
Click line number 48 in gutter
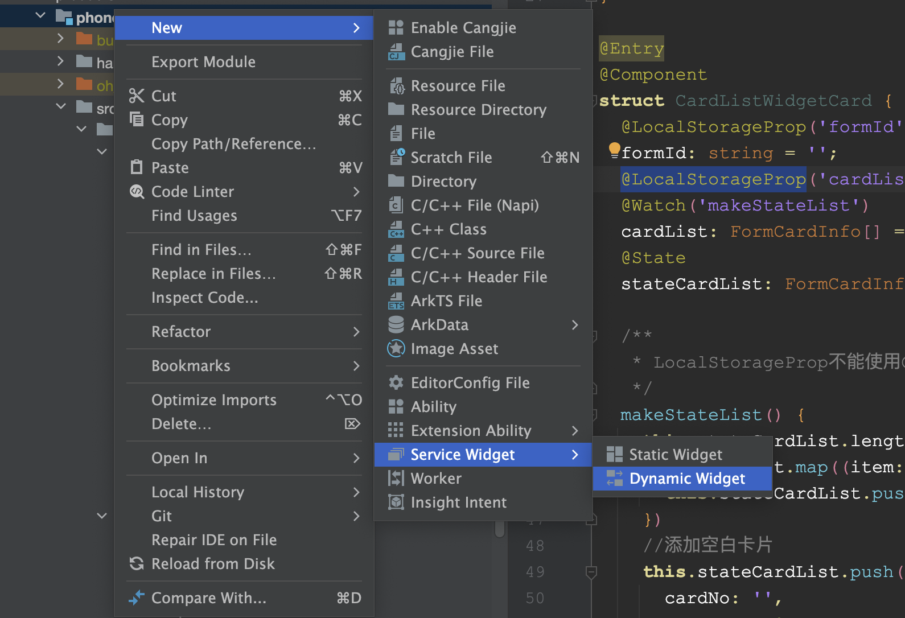point(535,545)
